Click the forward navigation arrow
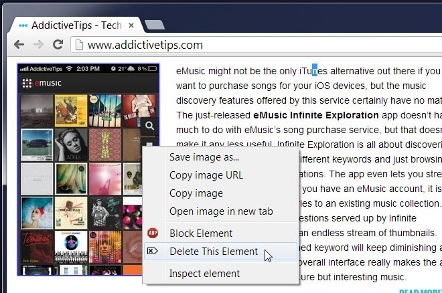Screen dimensions: 442x293 click(38, 44)
